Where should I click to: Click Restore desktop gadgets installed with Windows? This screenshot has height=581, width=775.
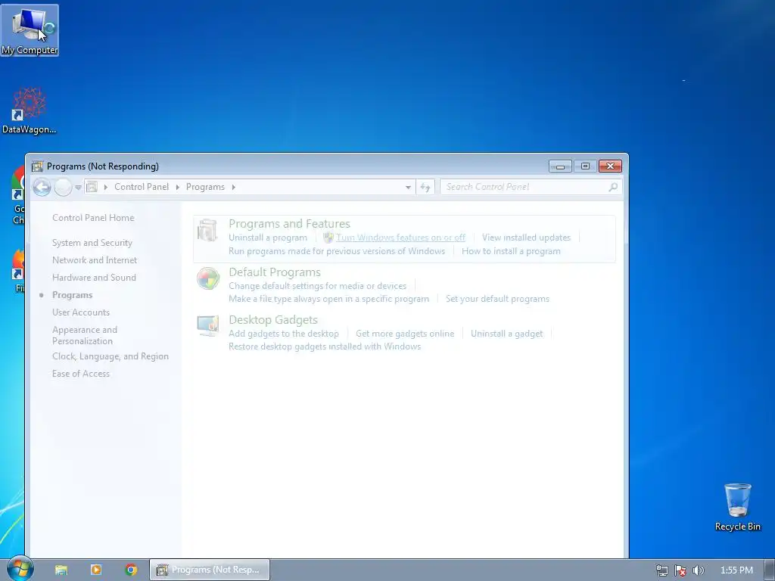pyautogui.click(x=324, y=346)
